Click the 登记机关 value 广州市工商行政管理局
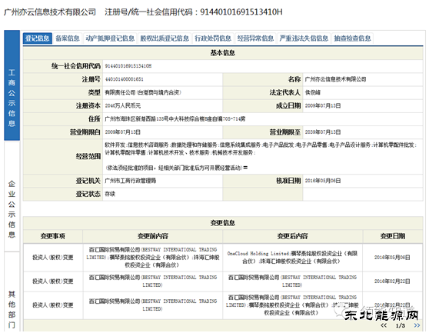The height and width of the screenshot is (333, 429). tap(131, 181)
